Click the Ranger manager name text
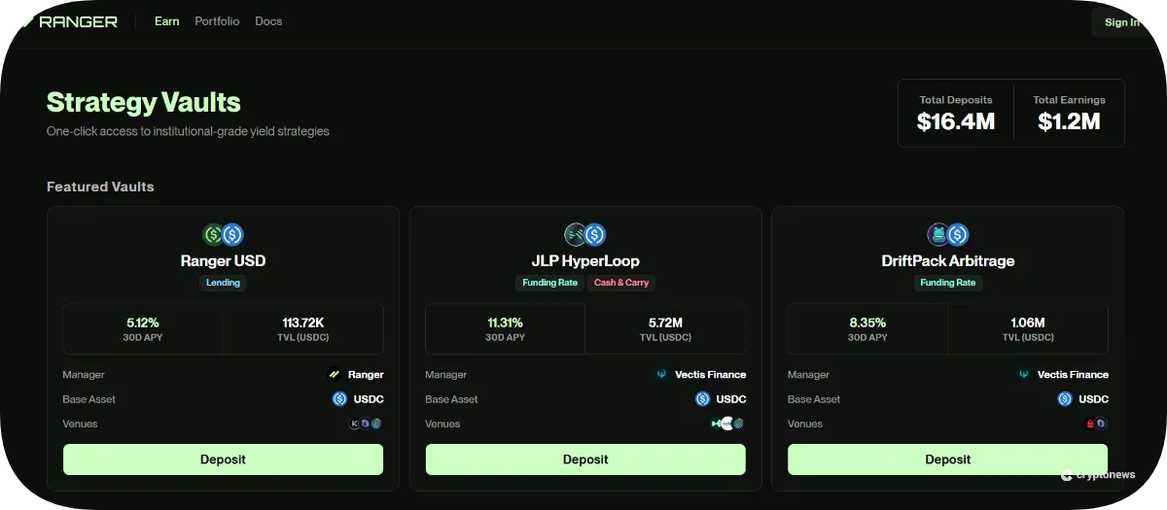Image resolution: width=1167 pixels, height=510 pixels. coord(366,374)
